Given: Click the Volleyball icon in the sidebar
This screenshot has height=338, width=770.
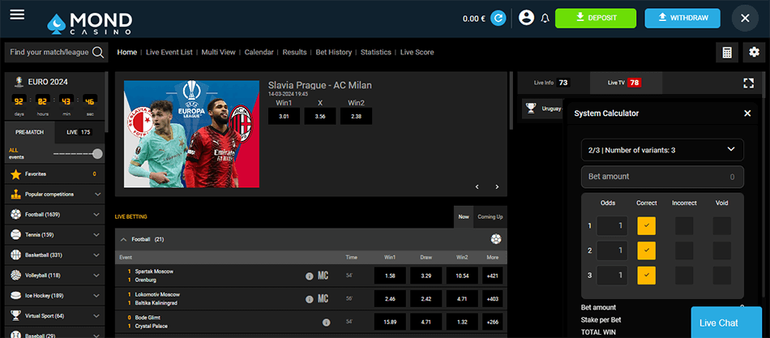Looking at the screenshot, I should pos(15,276).
